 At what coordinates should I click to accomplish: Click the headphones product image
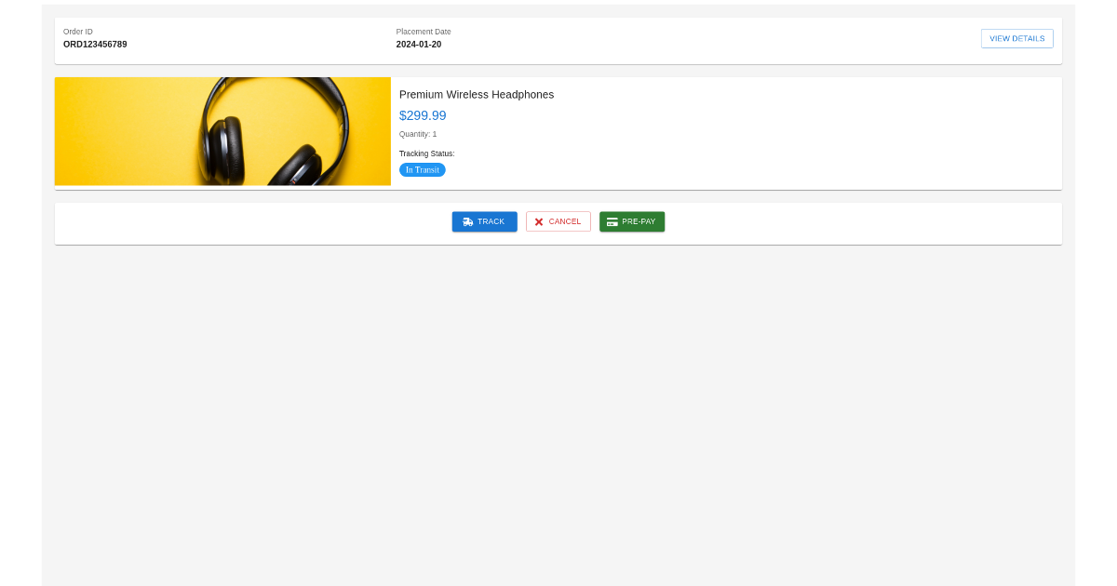coord(222,131)
